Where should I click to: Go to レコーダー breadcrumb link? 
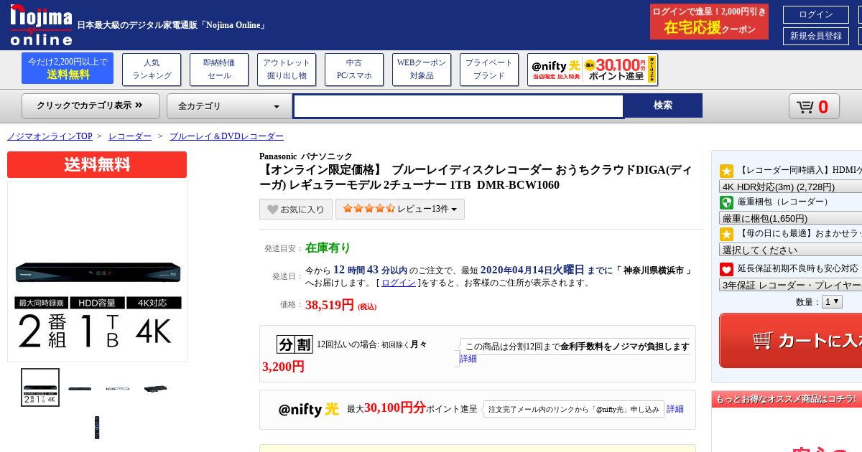click(x=130, y=136)
